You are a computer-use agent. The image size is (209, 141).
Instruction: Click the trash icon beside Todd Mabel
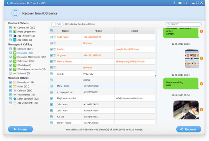pos(55,37)
